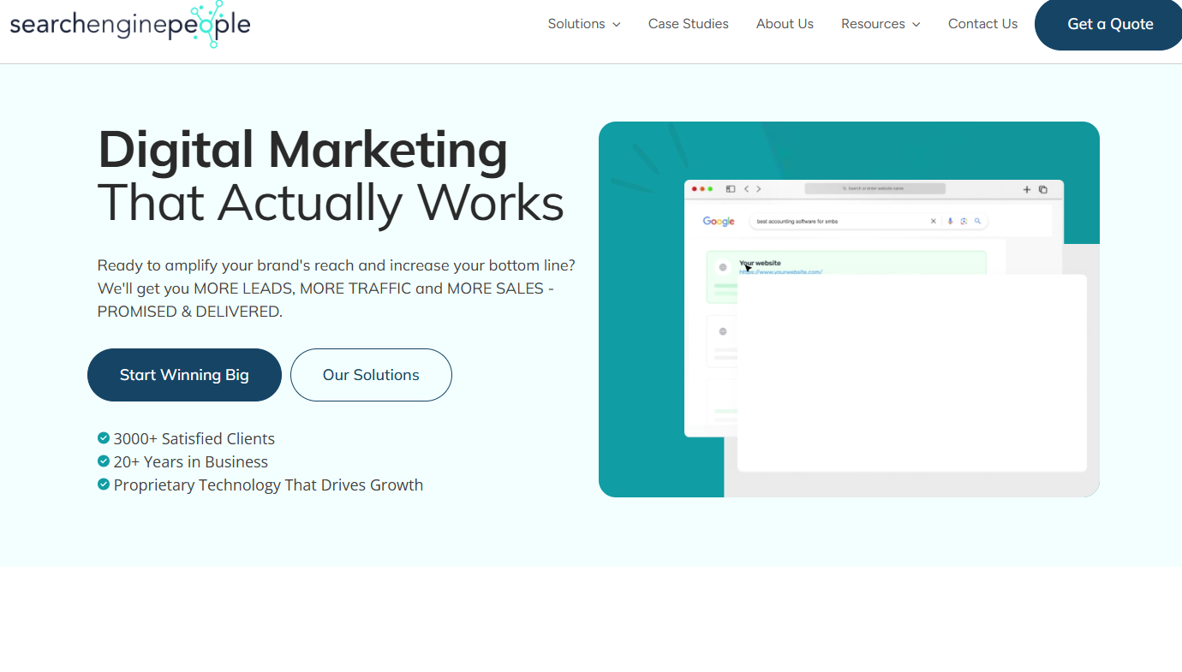Click the Search Engine People logo
Screen dimensions: 1182x672
point(130,24)
